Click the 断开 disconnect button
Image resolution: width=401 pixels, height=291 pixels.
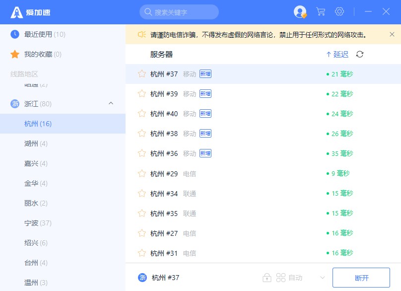[361, 278]
